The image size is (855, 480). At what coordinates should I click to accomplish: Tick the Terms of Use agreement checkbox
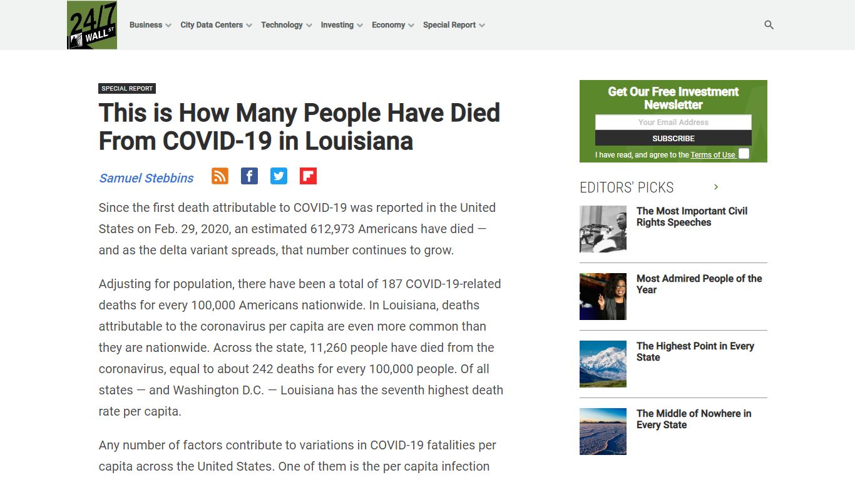(x=744, y=154)
